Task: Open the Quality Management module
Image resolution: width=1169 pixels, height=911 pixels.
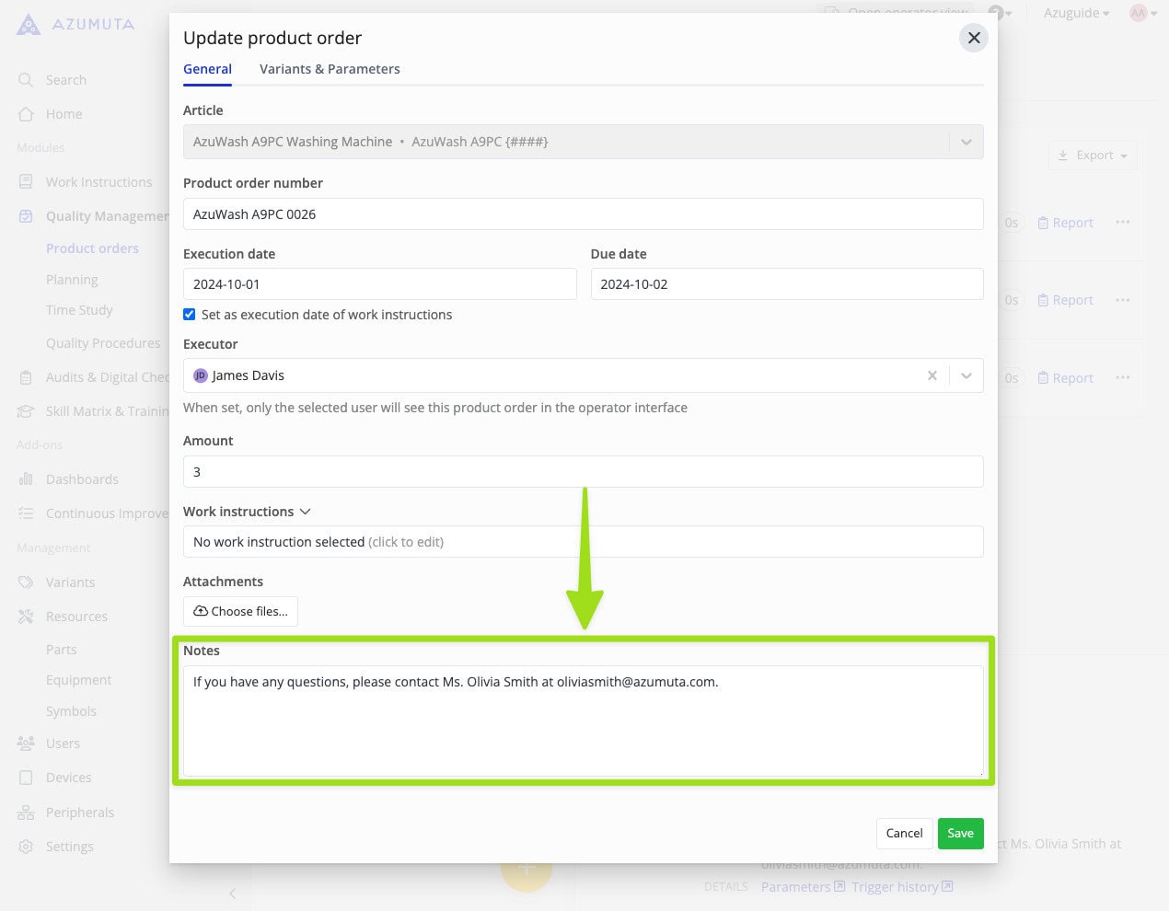Action: coord(27,215)
